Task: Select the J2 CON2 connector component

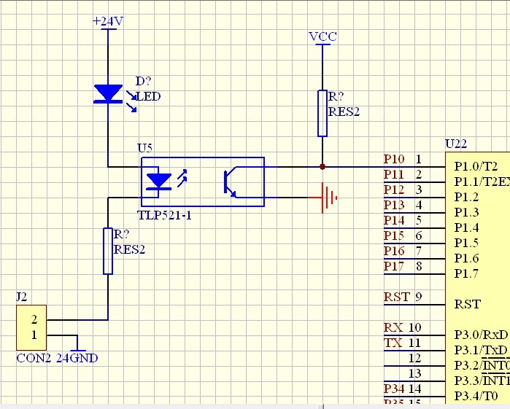Action: (x=33, y=327)
